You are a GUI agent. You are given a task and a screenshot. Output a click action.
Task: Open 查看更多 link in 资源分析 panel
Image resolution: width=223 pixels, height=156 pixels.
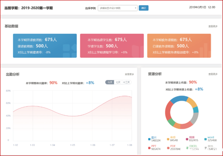[213, 74]
